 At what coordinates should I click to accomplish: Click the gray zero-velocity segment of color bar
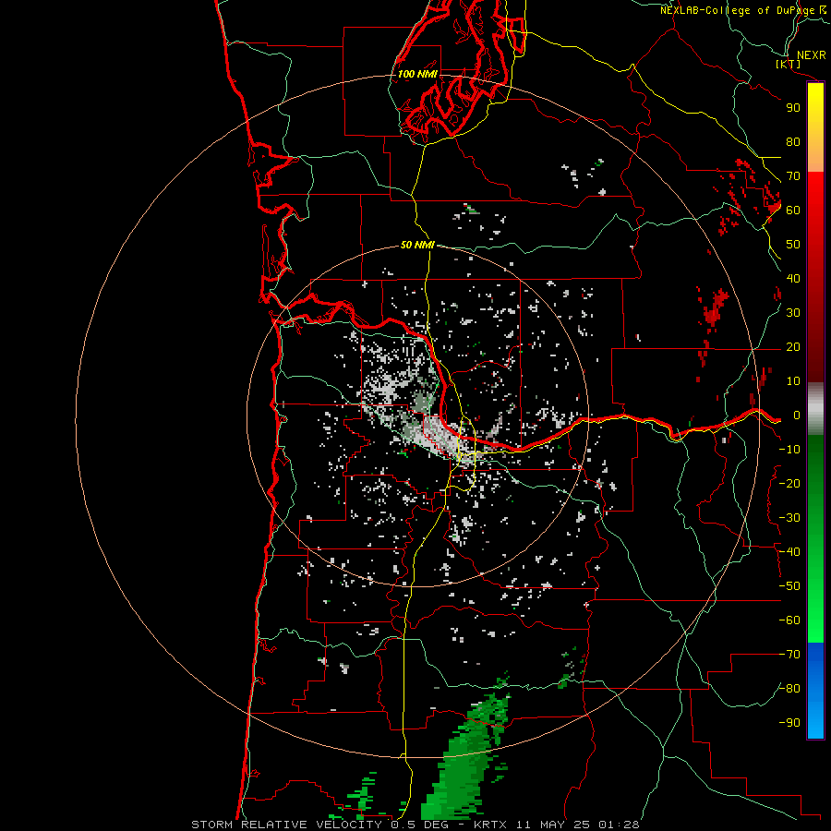(815, 409)
